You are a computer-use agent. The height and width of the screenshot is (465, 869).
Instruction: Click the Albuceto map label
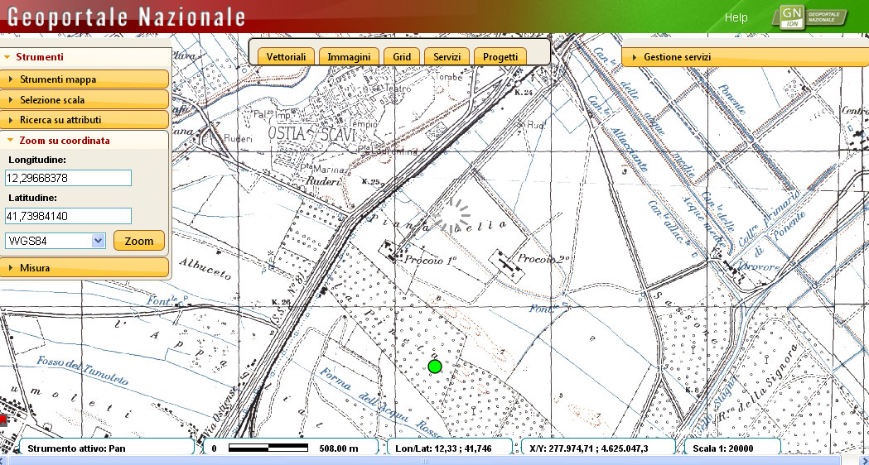pyautogui.click(x=205, y=268)
